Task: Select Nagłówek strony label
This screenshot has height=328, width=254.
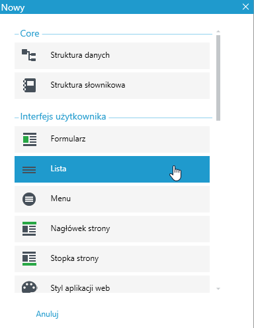Action: [80, 228]
